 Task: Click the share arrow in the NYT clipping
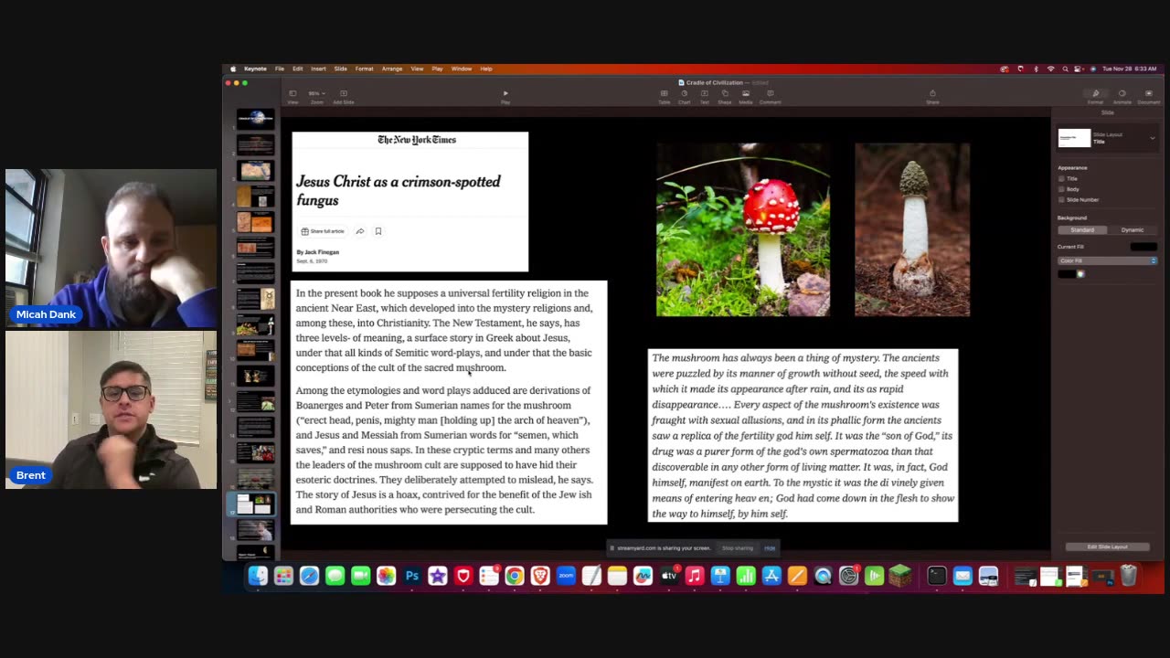(x=360, y=231)
